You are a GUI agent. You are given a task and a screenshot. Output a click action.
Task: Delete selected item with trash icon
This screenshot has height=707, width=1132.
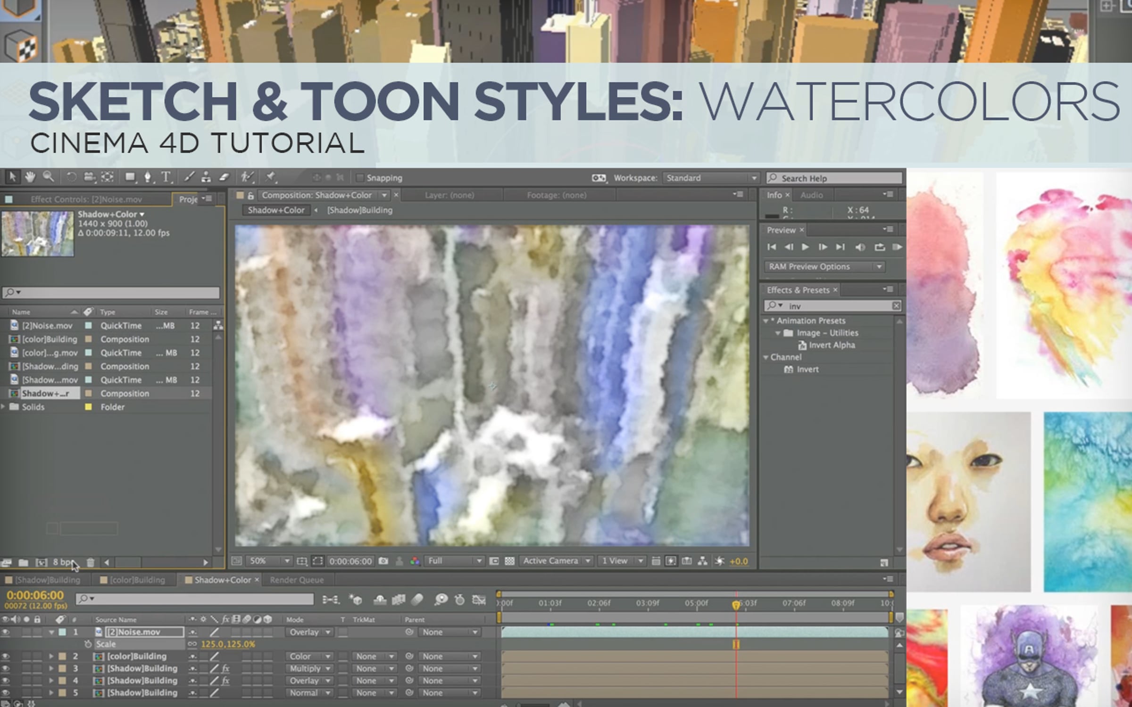click(91, 562)
